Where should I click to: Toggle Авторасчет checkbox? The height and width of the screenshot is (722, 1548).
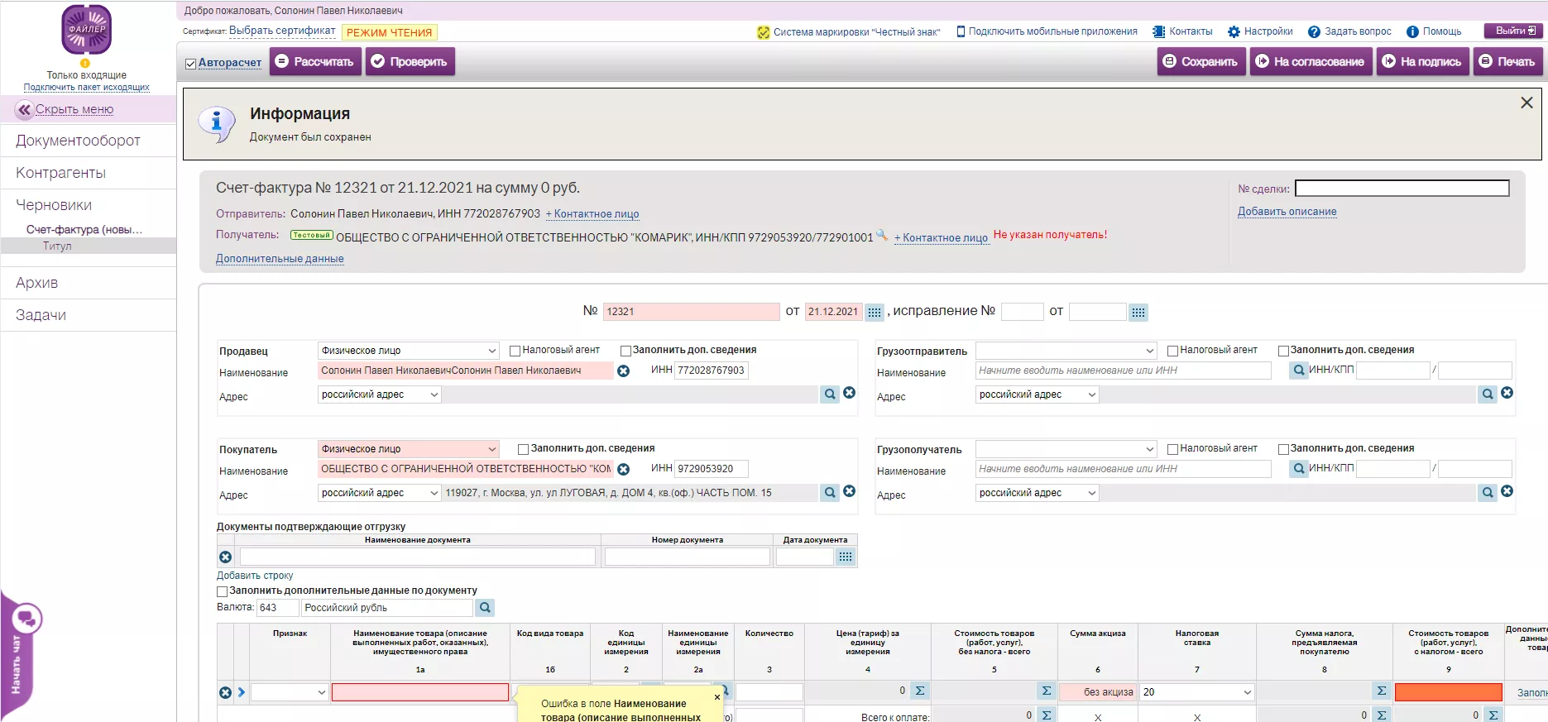tap(190, 64)
